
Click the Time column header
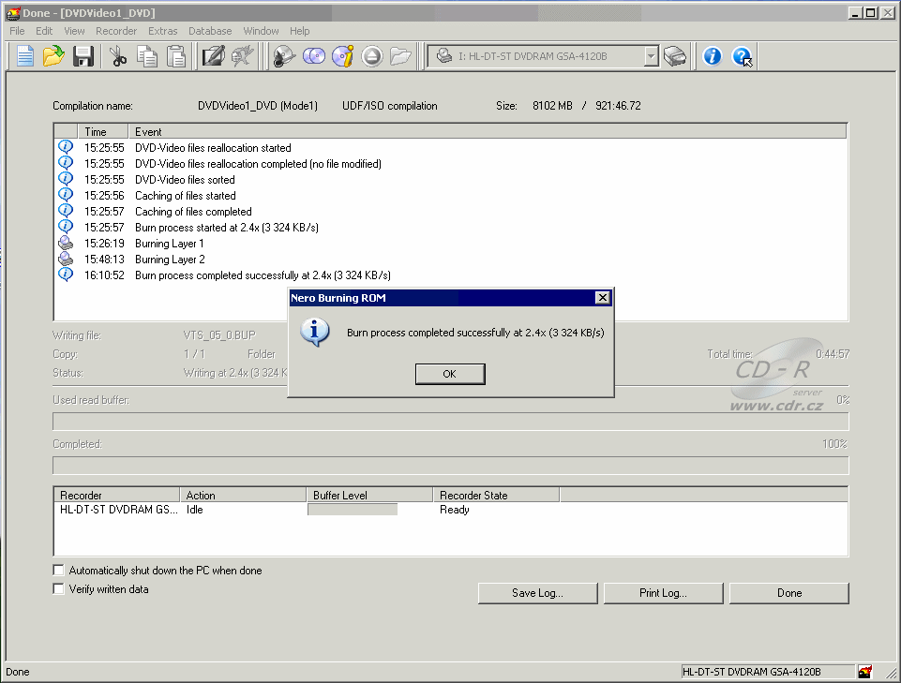coord(103,131)
